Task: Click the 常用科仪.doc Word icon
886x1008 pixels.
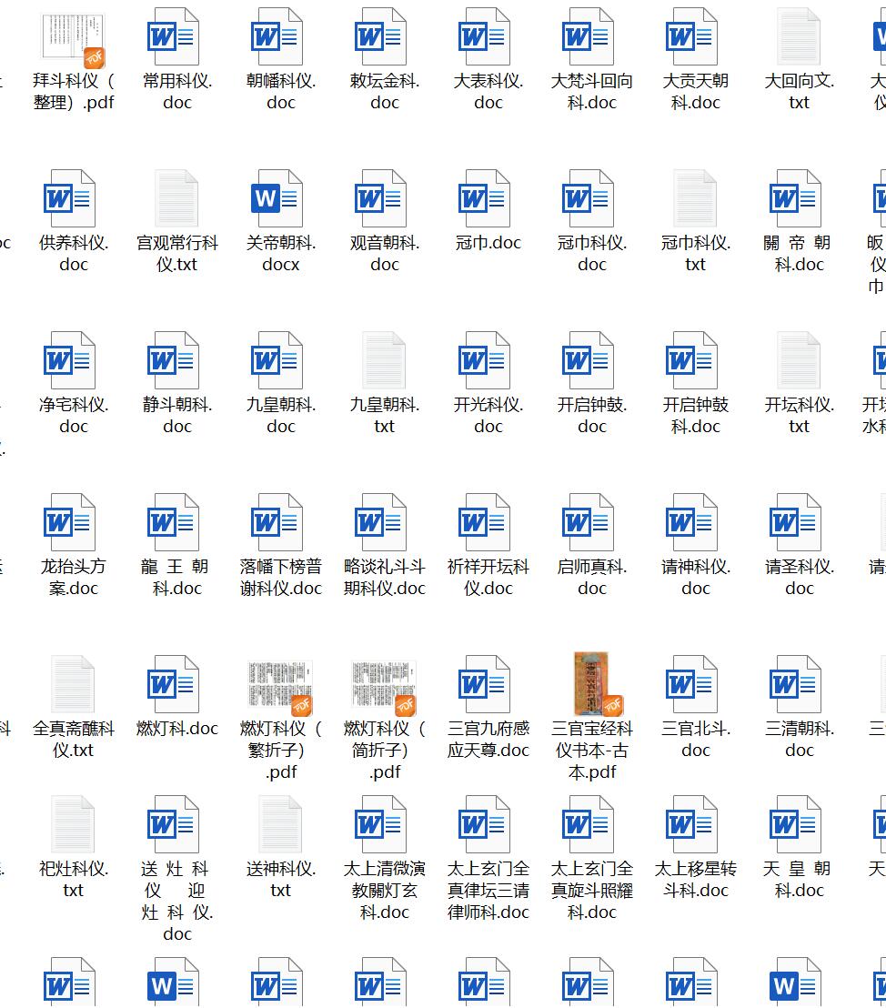Action: [174, 36]
